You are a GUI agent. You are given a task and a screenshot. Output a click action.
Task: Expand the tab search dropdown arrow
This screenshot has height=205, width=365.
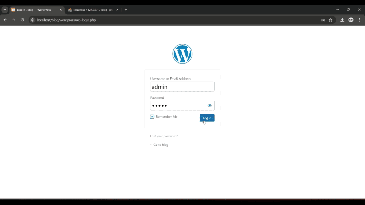pyautogui.click(x=5, y=10)
